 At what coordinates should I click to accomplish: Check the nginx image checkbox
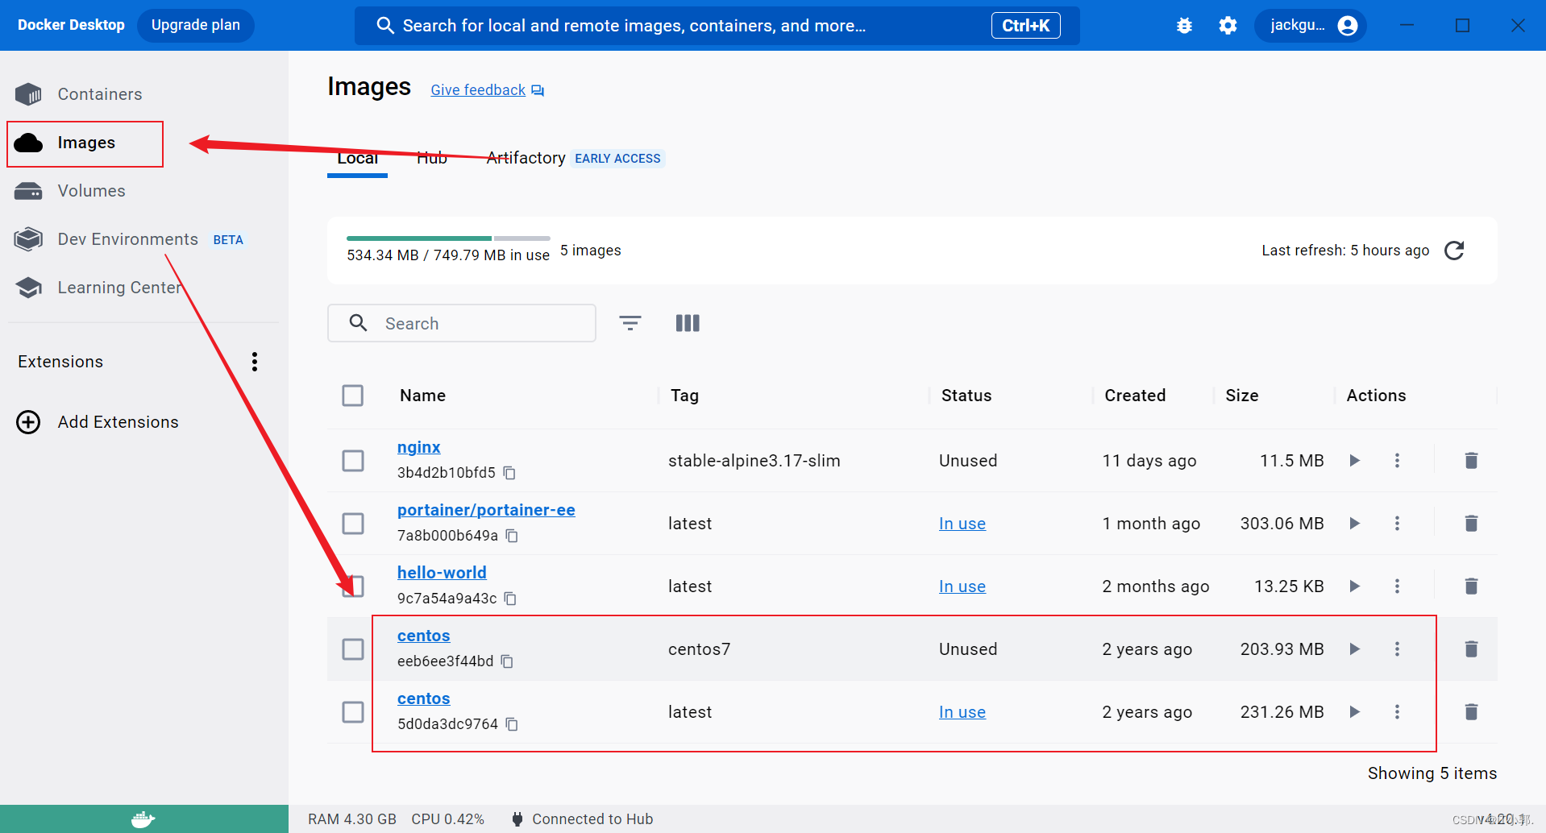point(353,461)
